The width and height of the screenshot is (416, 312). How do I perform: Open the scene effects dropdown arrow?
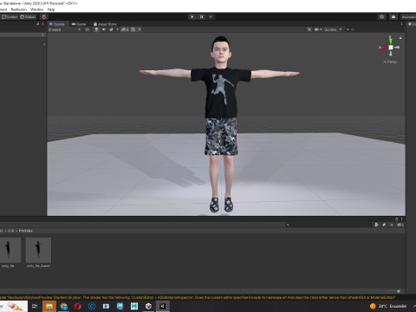click(117, 29)
